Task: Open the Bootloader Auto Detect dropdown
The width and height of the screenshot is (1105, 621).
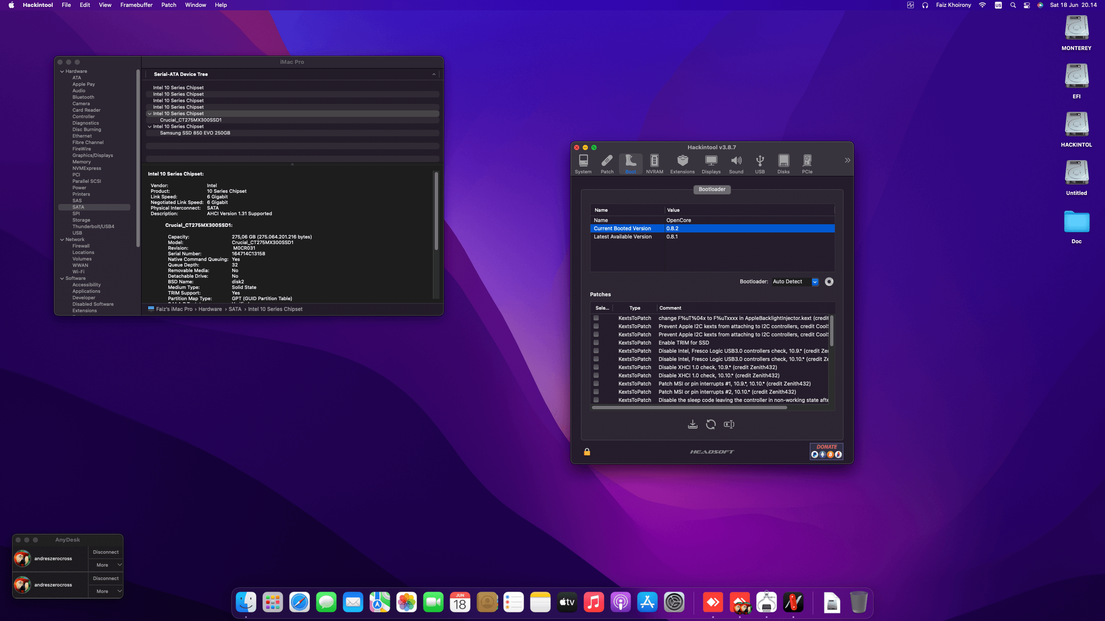Action: pos(815,282)
